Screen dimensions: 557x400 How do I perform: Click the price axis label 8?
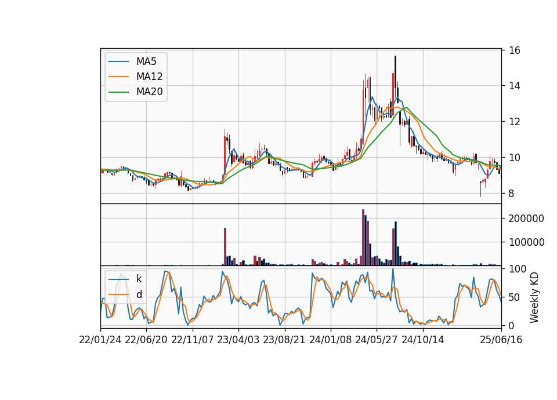point(512,194)
